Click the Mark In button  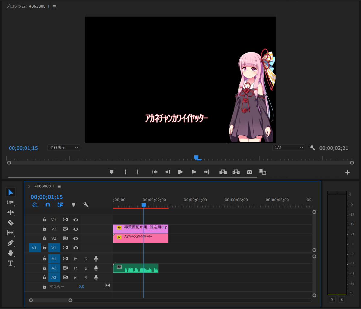(x=125, y=172)
